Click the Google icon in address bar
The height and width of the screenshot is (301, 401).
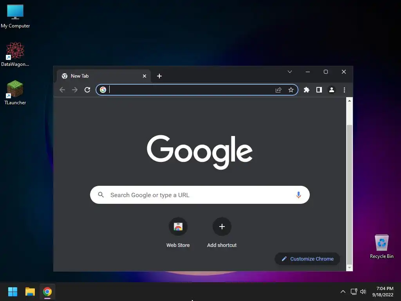pos(103,90)
